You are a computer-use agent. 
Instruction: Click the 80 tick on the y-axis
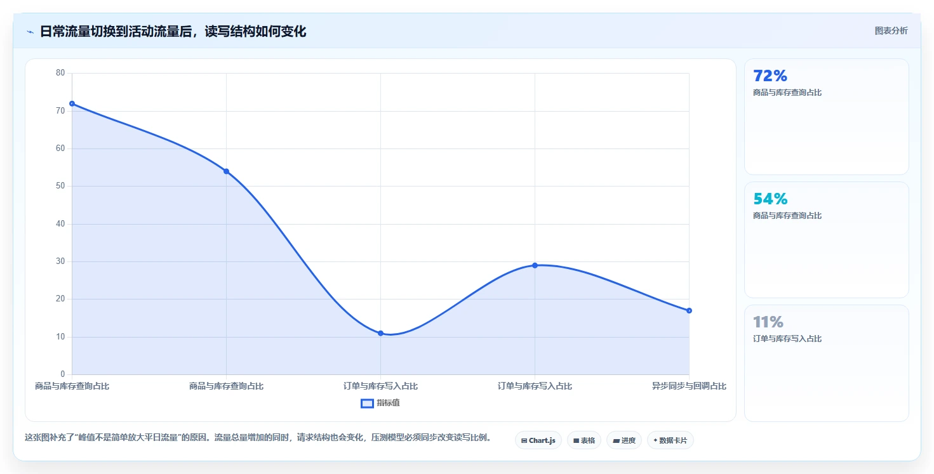point(60,73)
